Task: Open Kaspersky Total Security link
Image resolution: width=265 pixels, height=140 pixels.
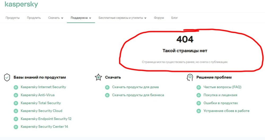Action: [41, 103]
